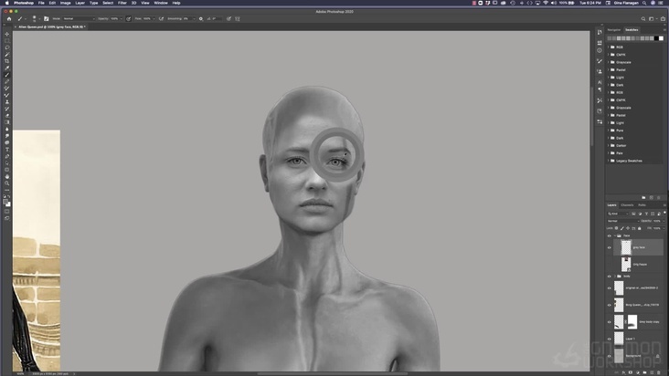
Task: Pick the black recent swatch
Action: tap(656, 38)
